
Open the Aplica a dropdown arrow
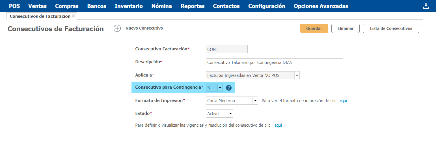click(297, 75)
